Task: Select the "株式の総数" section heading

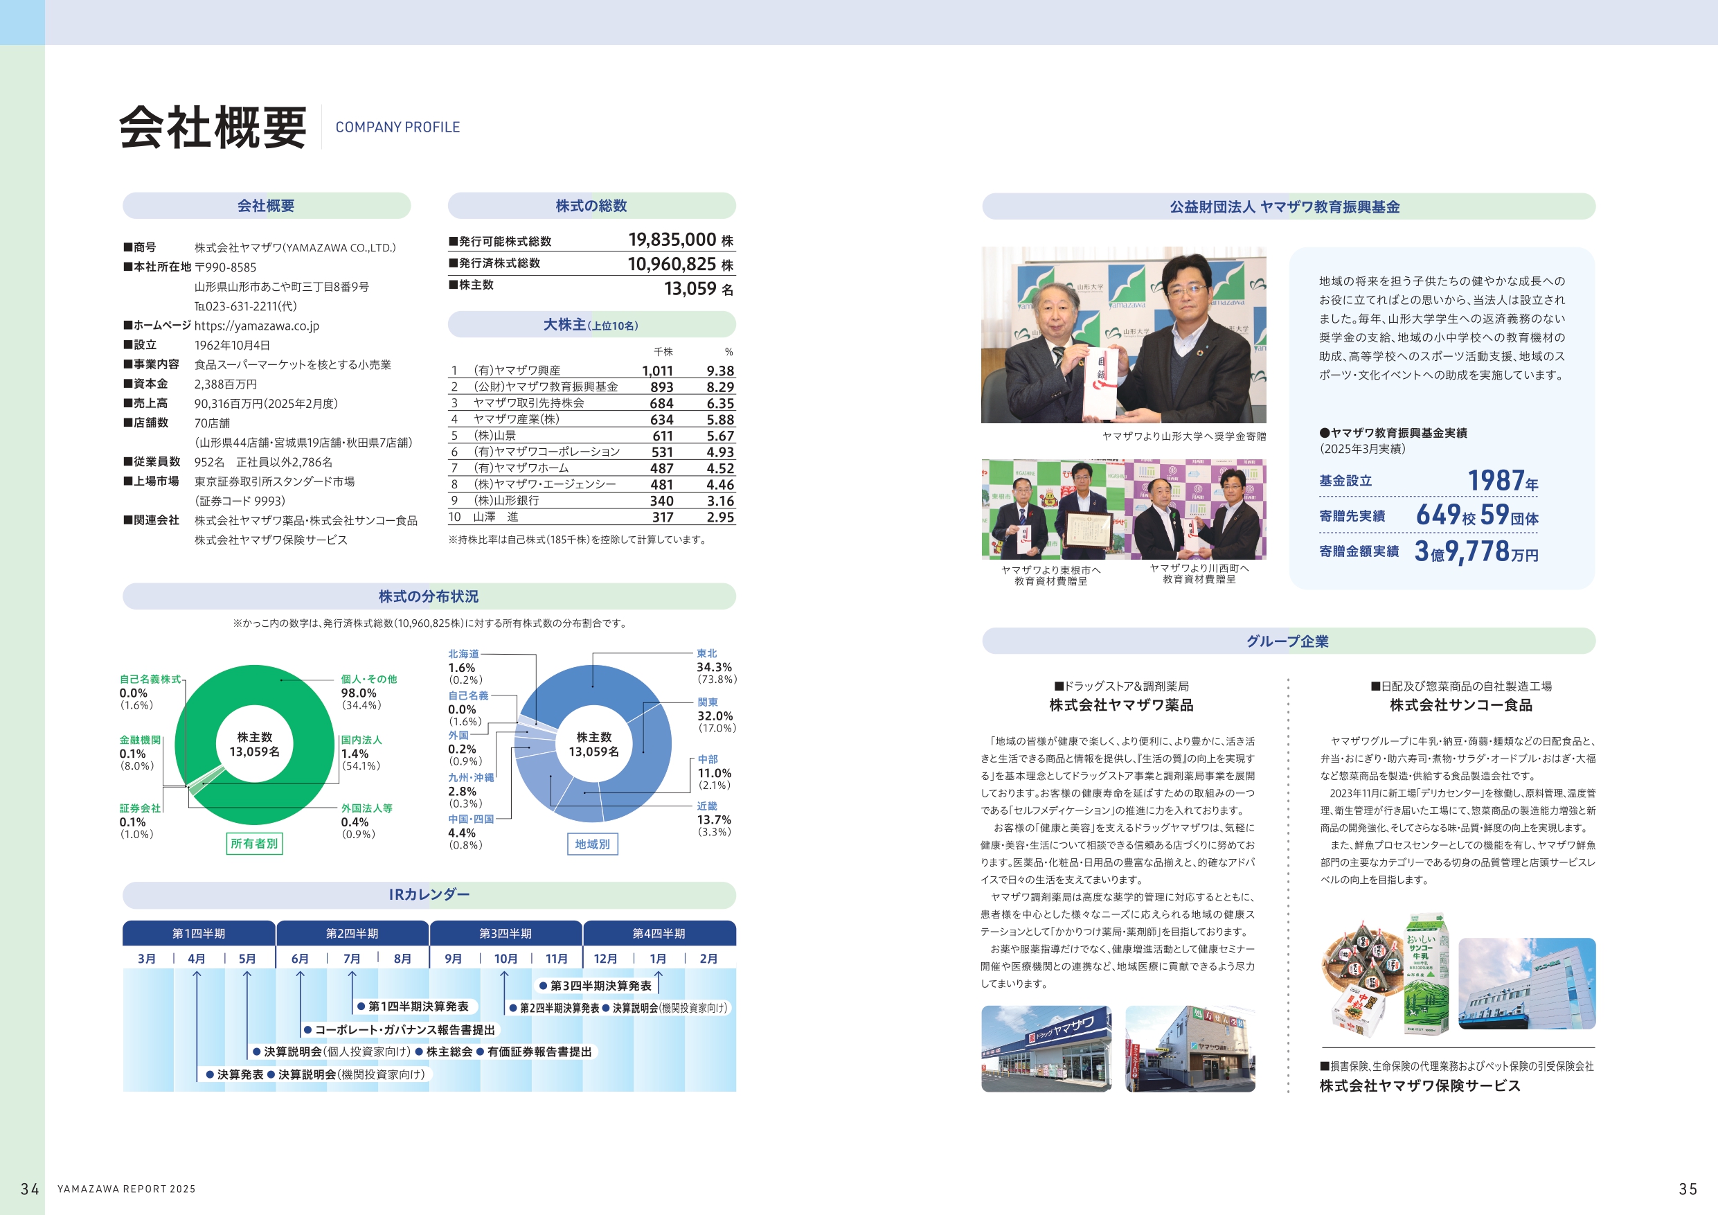Action: pos(591,206)
